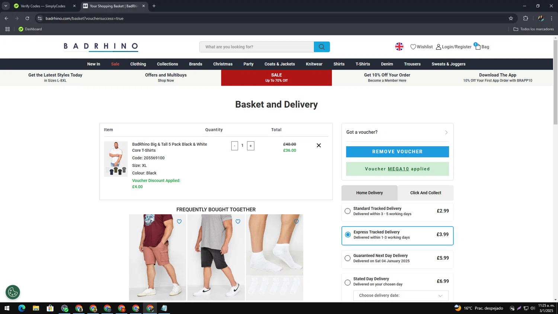This screenshot has width=558, height=314.
Task: Wishlist the white socks item
Action: (x=296, y=221)
